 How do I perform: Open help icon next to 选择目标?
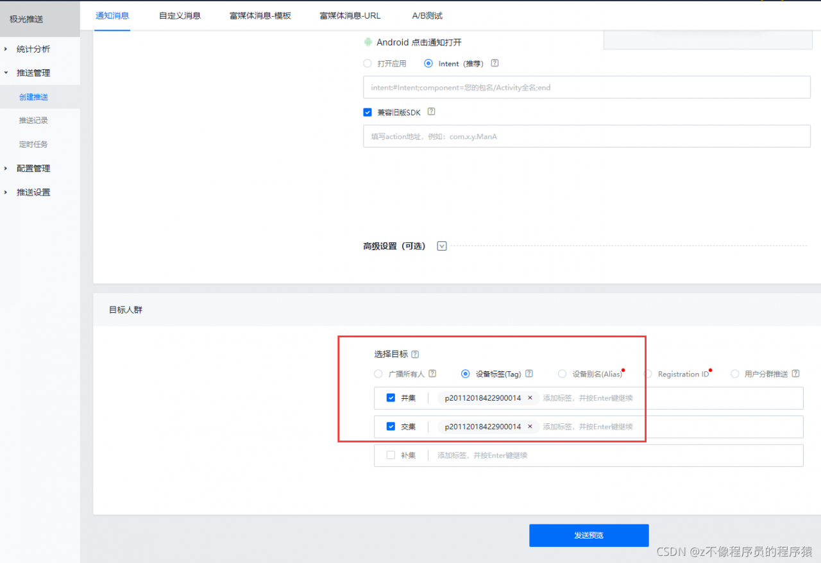pos(415,354)
